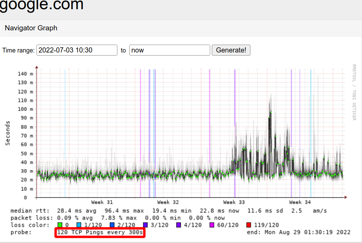This screenshot has width=362, height=243.
Task: Click the '28.4 ms avg' median rtt value
Action: point(77,211)
